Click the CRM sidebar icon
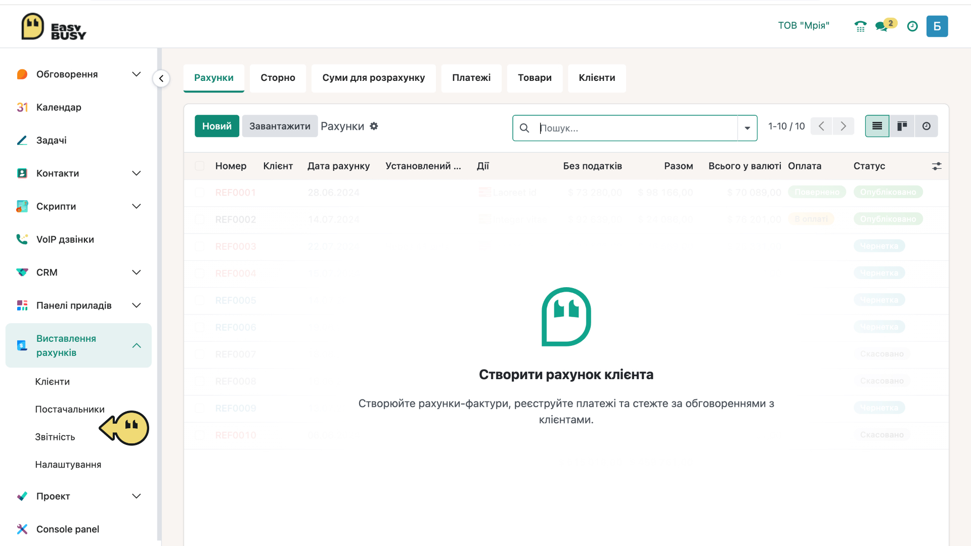This screenshot has height=546, width=971. click(x=22, y=272)
